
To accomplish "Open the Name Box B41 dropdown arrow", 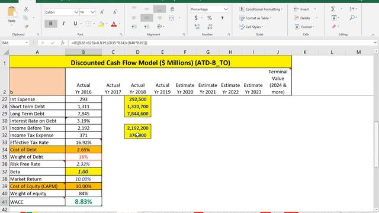I will (26, 43).
